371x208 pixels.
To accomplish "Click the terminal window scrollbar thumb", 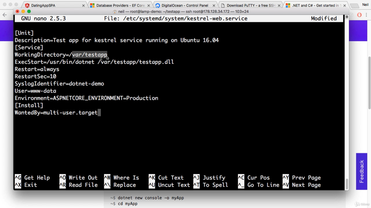I will 347,184.
